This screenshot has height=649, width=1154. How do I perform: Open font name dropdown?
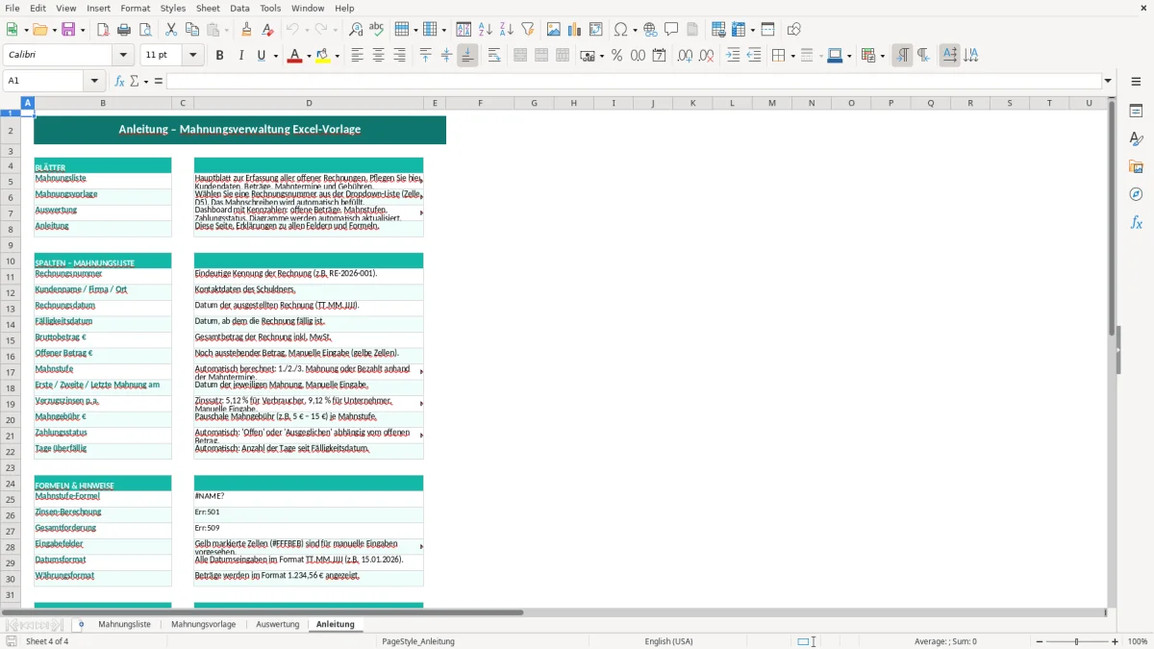122,56
